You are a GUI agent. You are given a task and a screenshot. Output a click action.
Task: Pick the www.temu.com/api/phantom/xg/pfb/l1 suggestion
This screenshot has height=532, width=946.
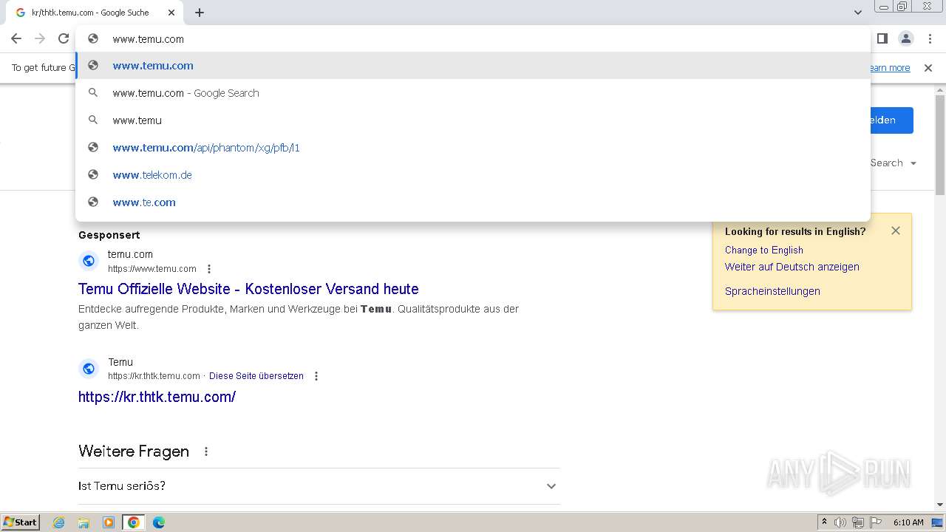click(x=473, y=148)
